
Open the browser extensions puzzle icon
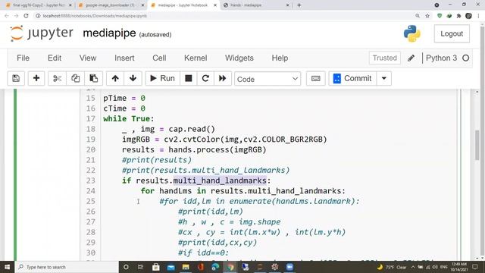coord(458,16)
